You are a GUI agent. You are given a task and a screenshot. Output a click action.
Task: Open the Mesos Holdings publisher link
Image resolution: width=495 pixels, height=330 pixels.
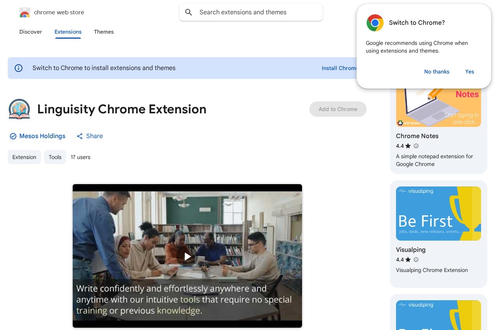(x=42, y=136)
